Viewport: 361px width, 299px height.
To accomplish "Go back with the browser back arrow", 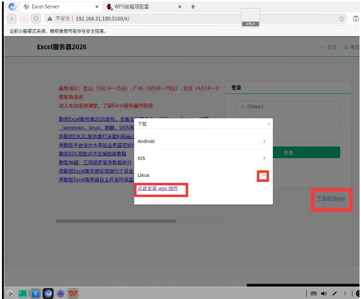I will click(x=12, y=18).
